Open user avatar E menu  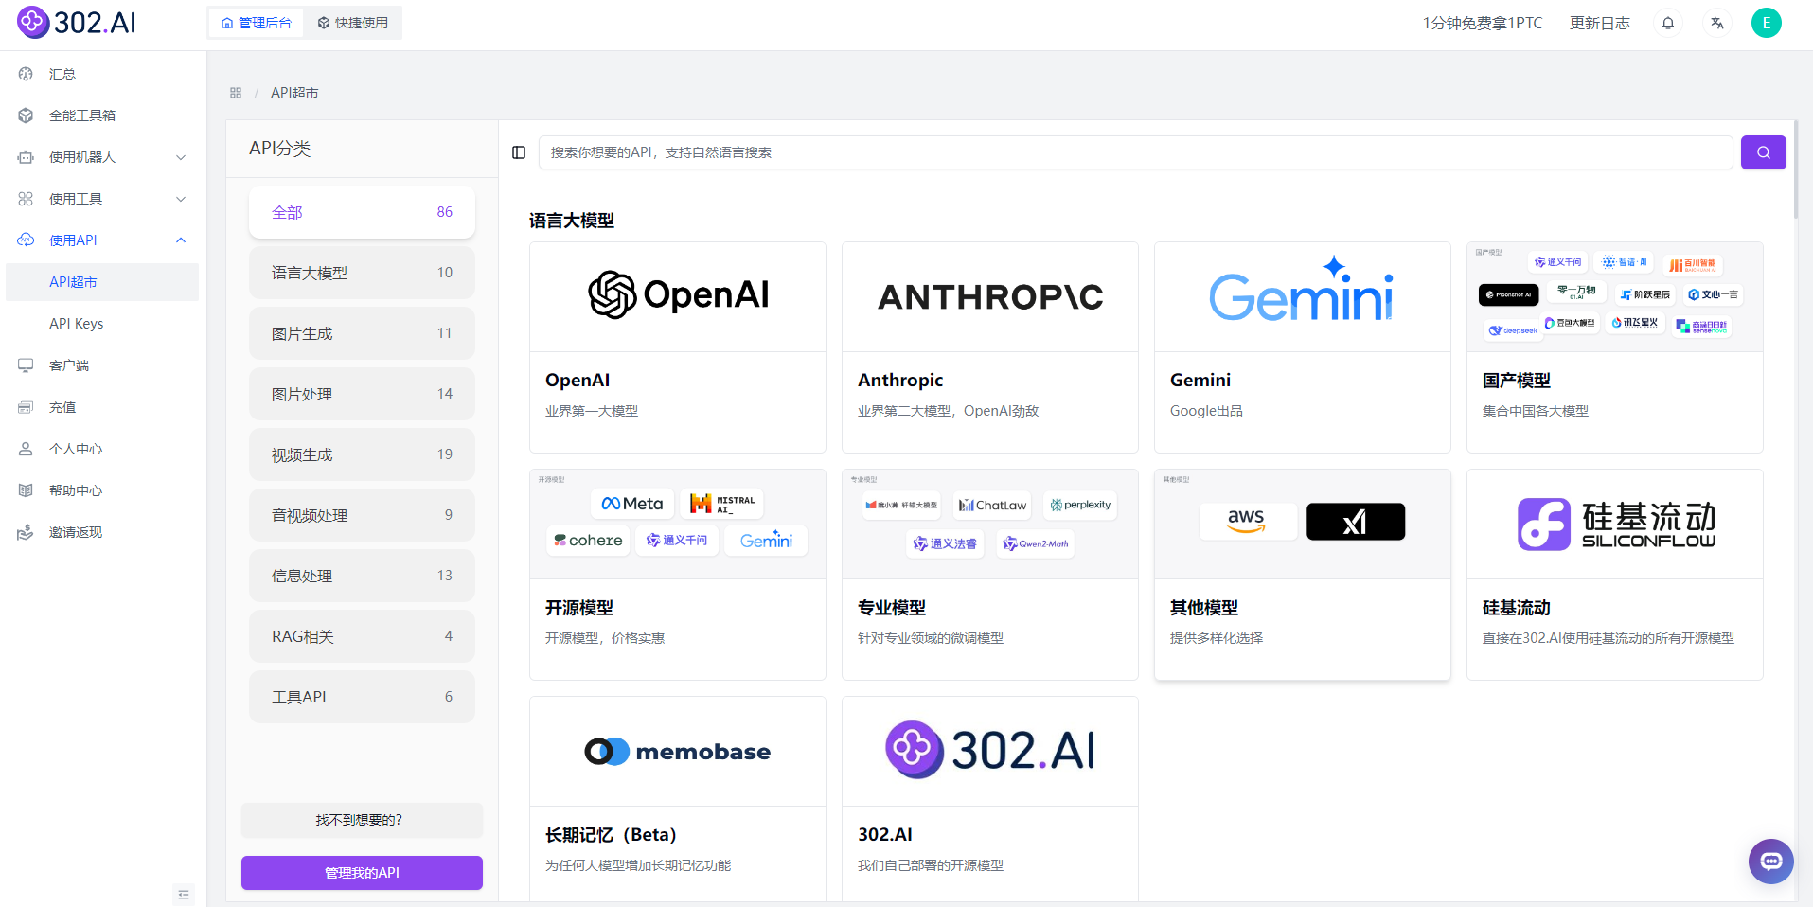[x=1767, y=23]
